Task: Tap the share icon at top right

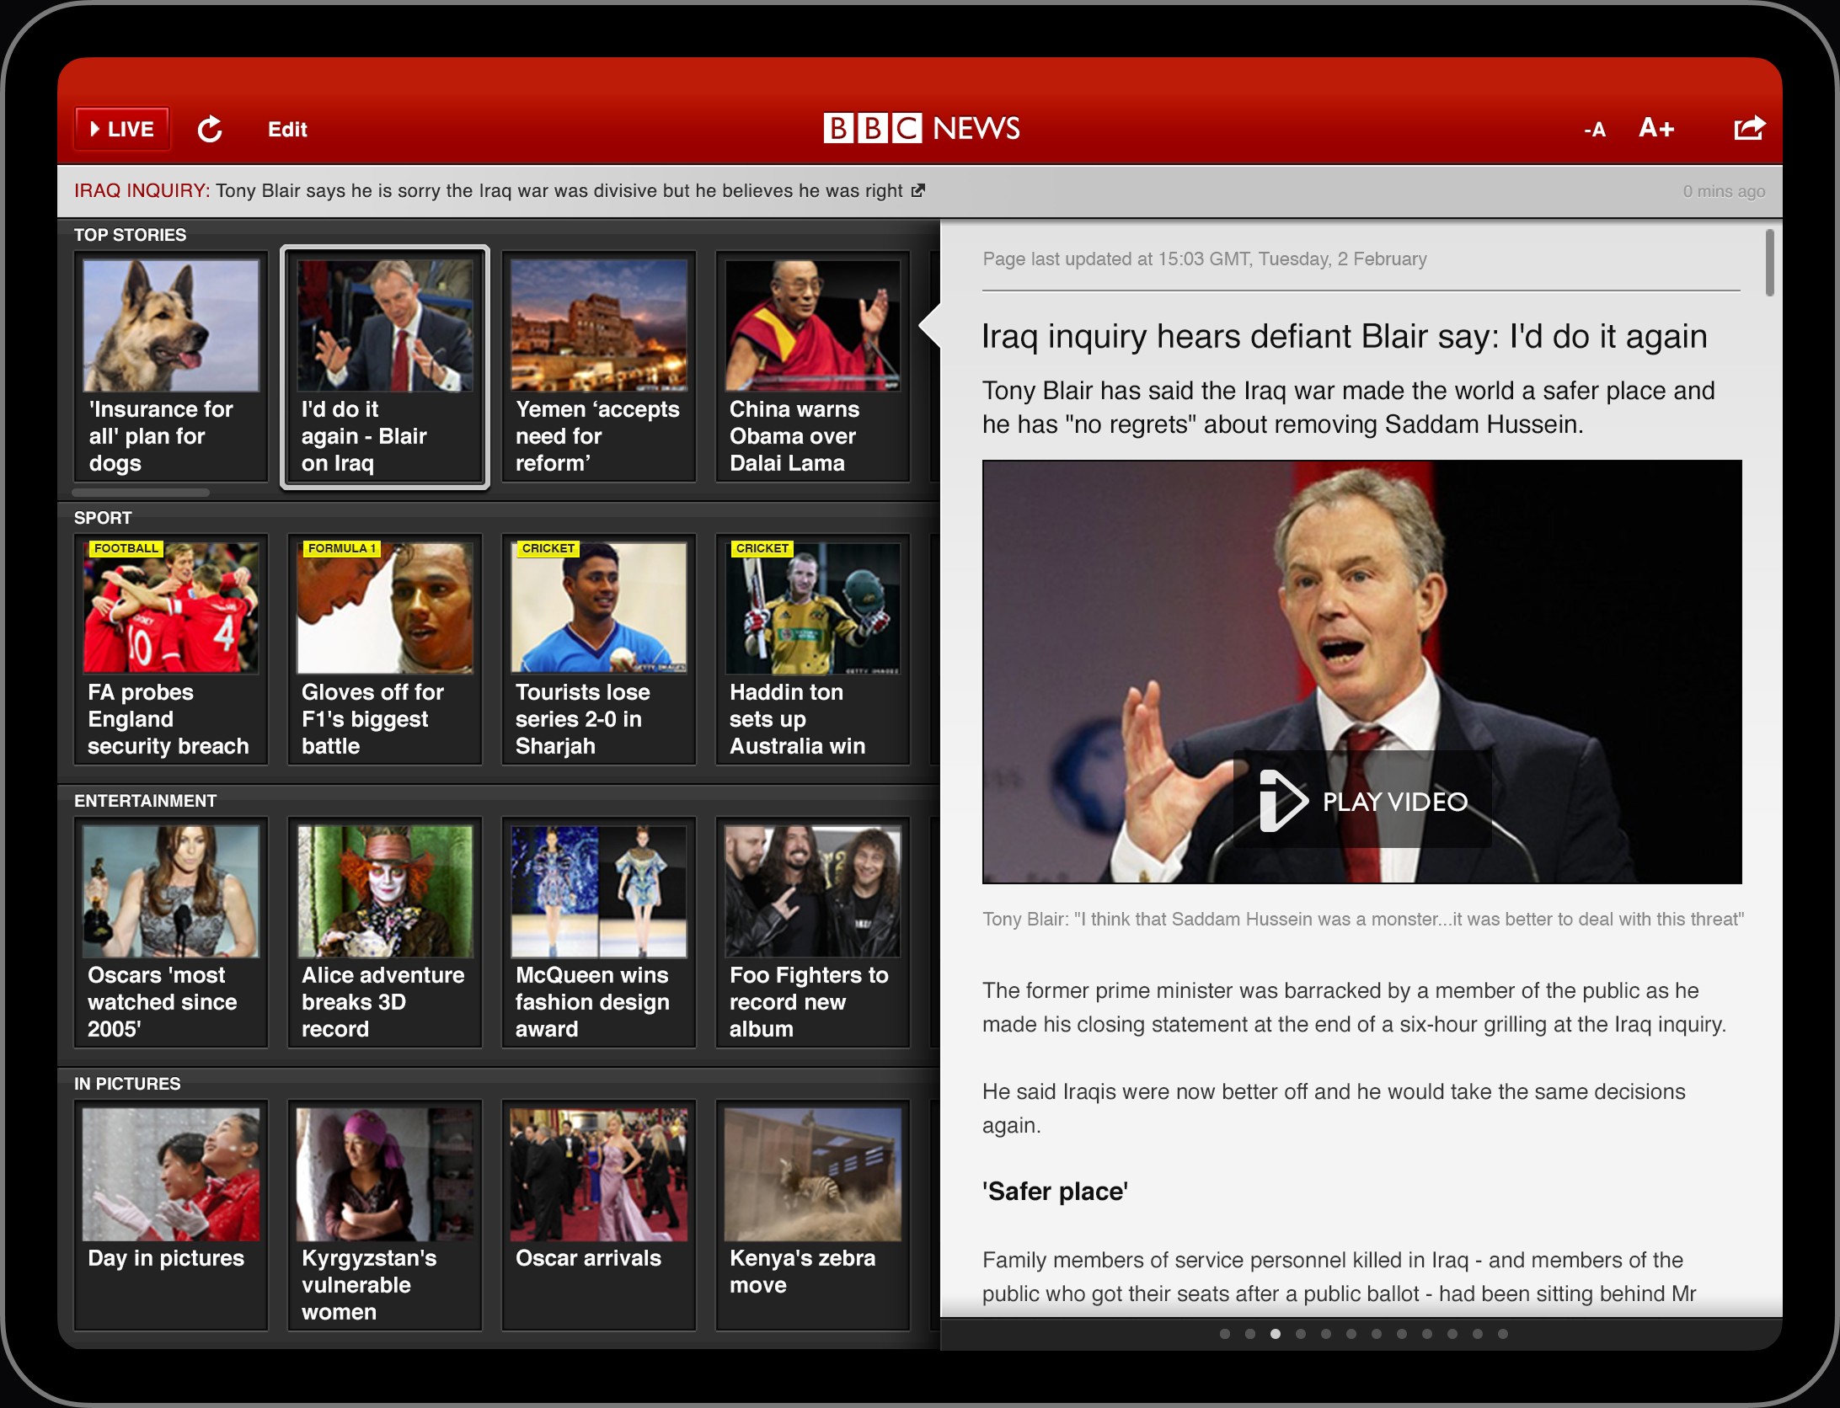Action: click(1748, 128)
